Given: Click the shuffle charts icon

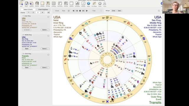Looking at the screenshot, I should click(48, 12).
